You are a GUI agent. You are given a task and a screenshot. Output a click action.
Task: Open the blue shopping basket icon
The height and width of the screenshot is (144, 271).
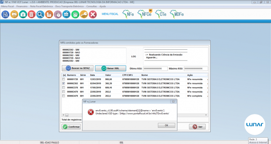click(66, 14)
